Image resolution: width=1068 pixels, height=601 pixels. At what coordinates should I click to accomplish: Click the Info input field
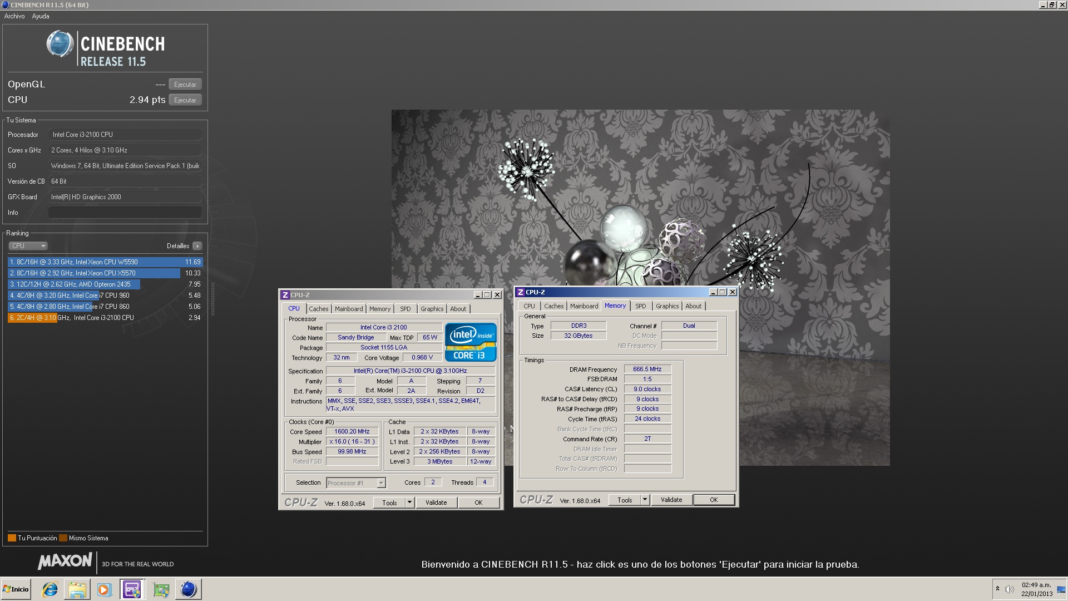click(x=125, y=213)
